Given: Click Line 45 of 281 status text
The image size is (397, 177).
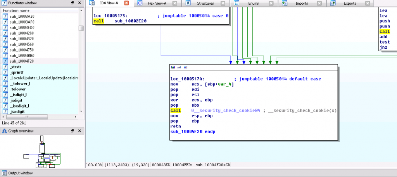Looking at the screenshot, I should [x=14, y=123].
